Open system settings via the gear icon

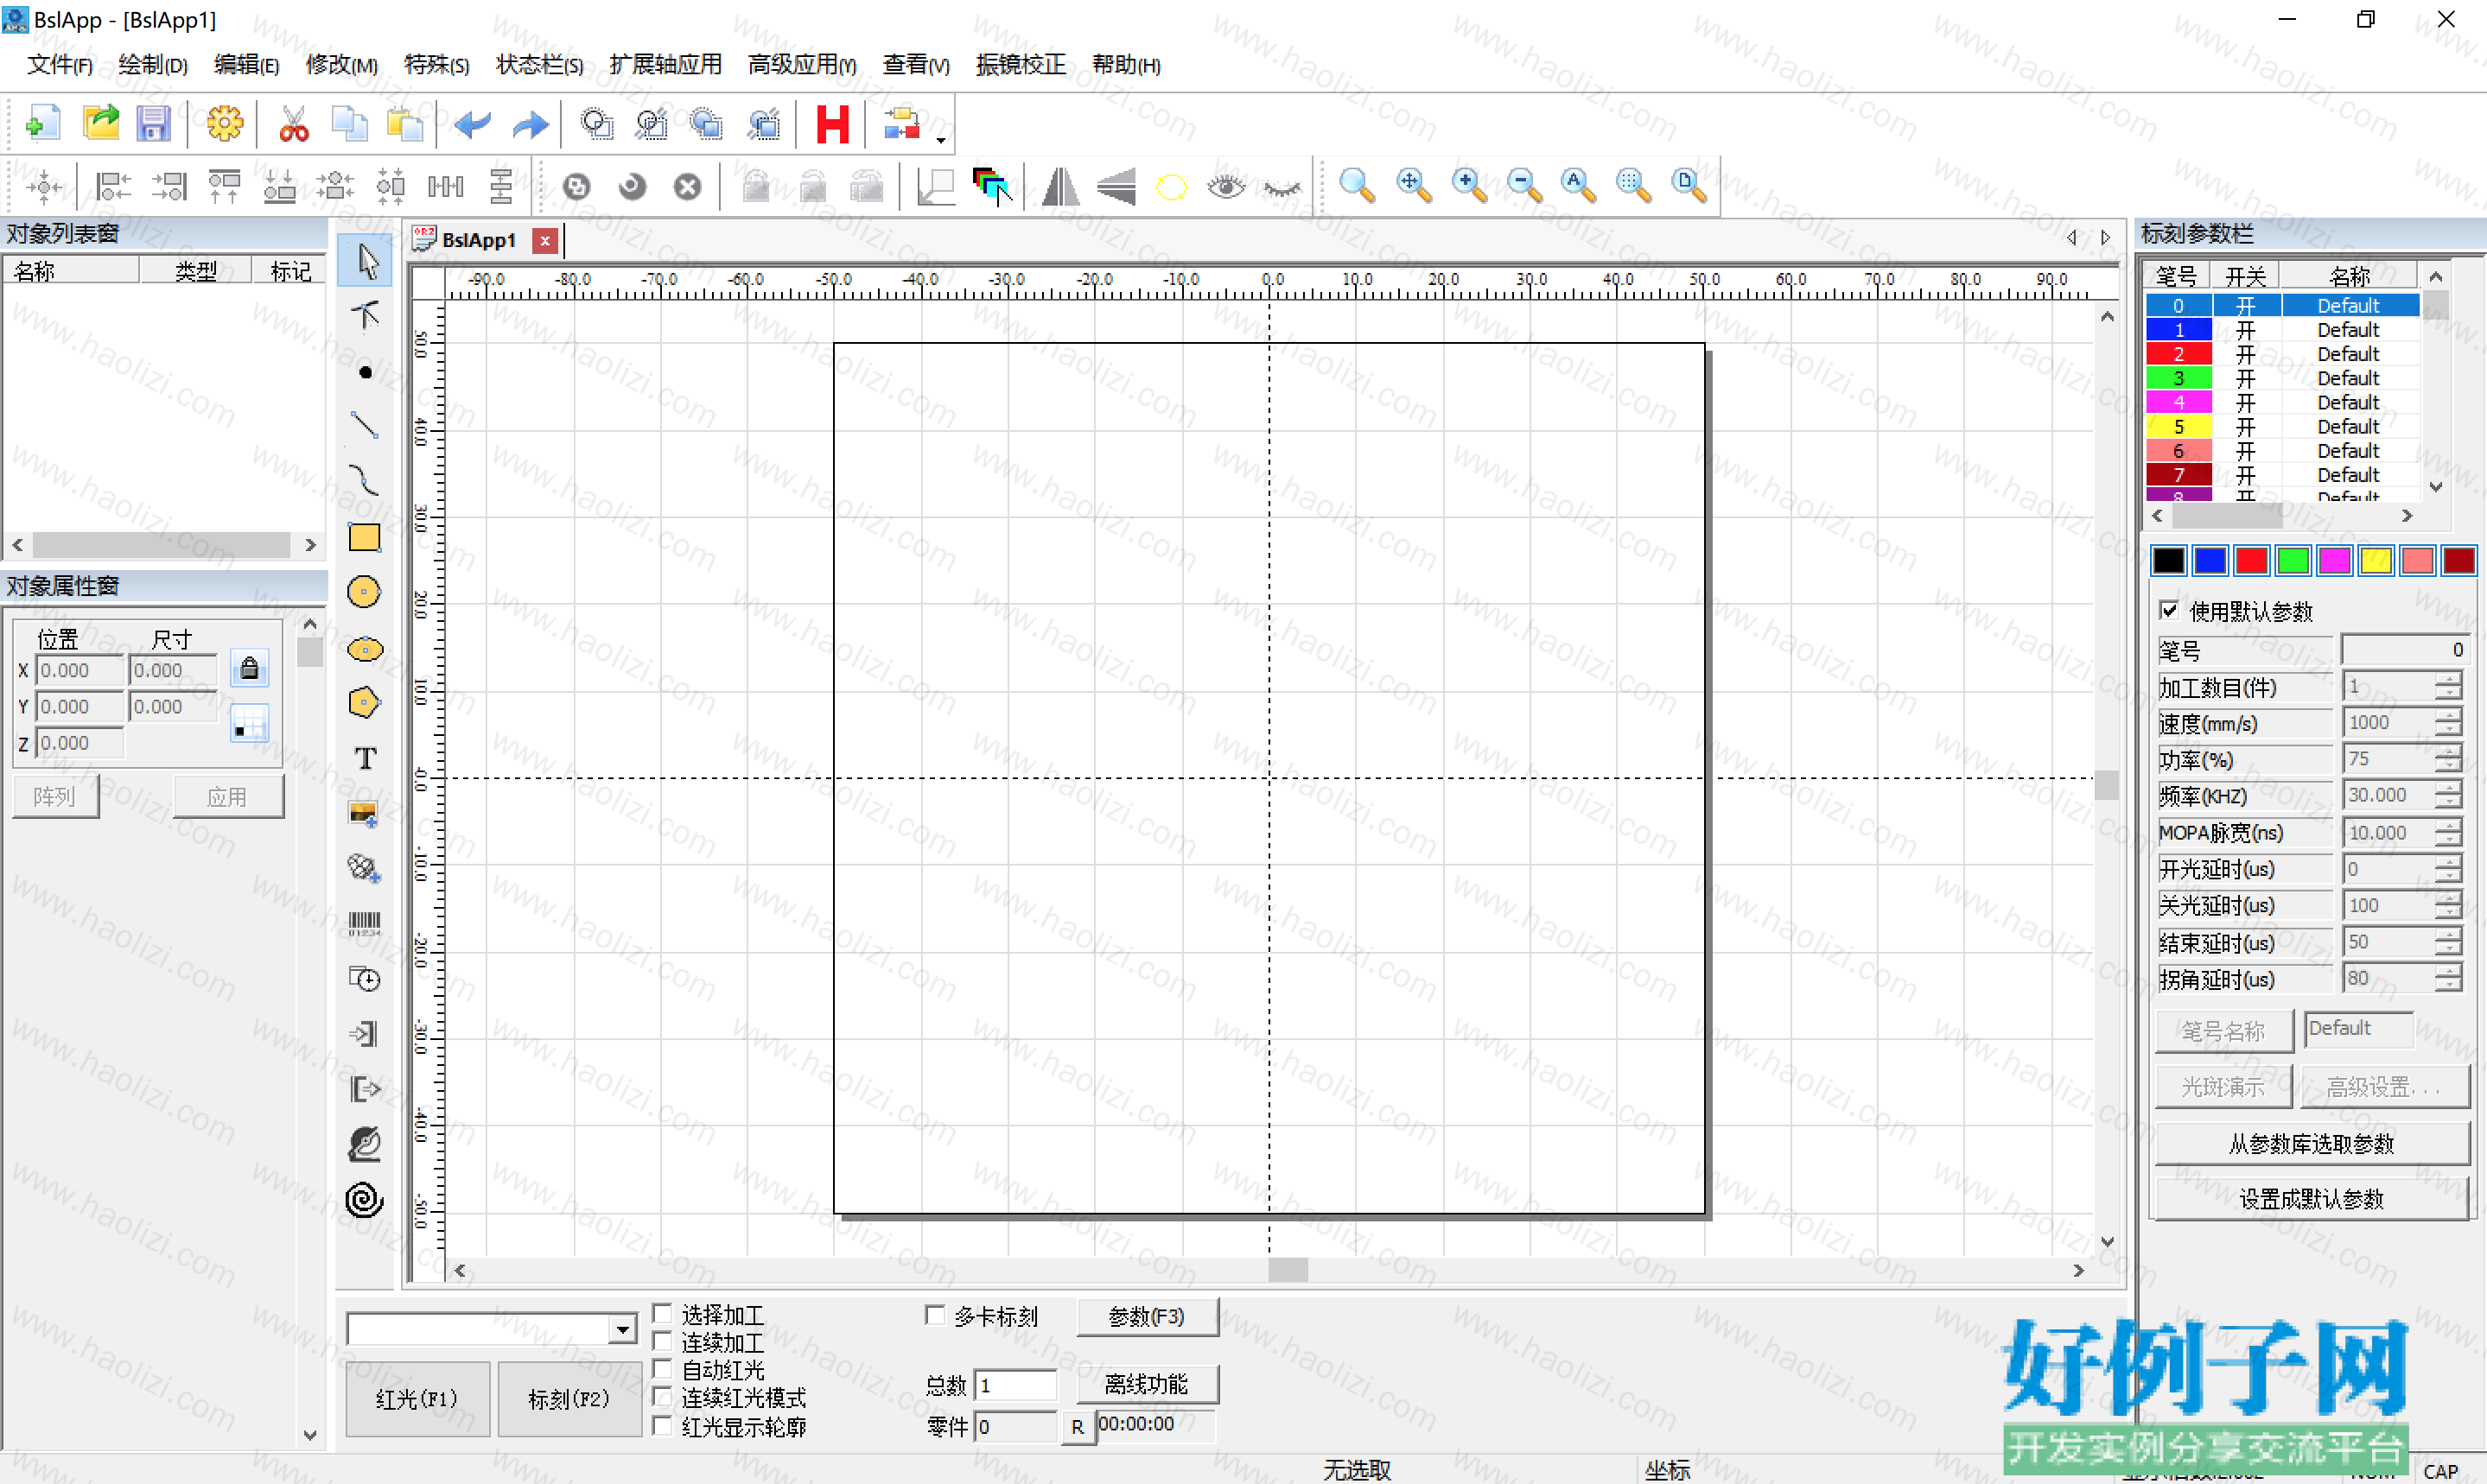pos(225,124)
